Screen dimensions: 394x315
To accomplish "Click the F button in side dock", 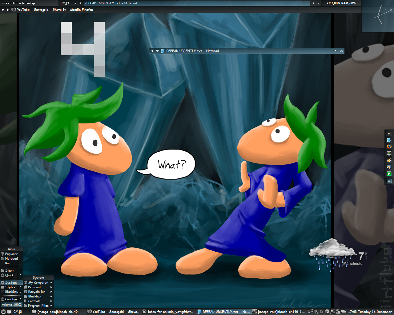I will [x=389, y=181].
